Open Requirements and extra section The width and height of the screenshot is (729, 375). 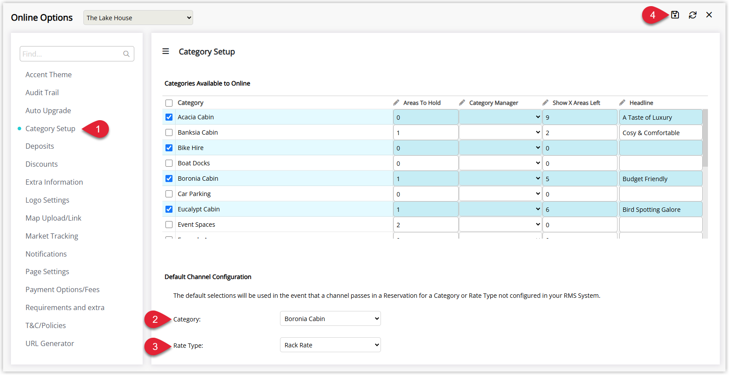click(x=65, y=307)
